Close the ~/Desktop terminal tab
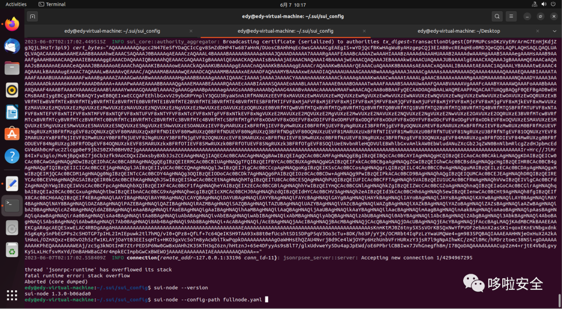The width and height of the screenshot is (562, 309). click(x=539, y=31)
